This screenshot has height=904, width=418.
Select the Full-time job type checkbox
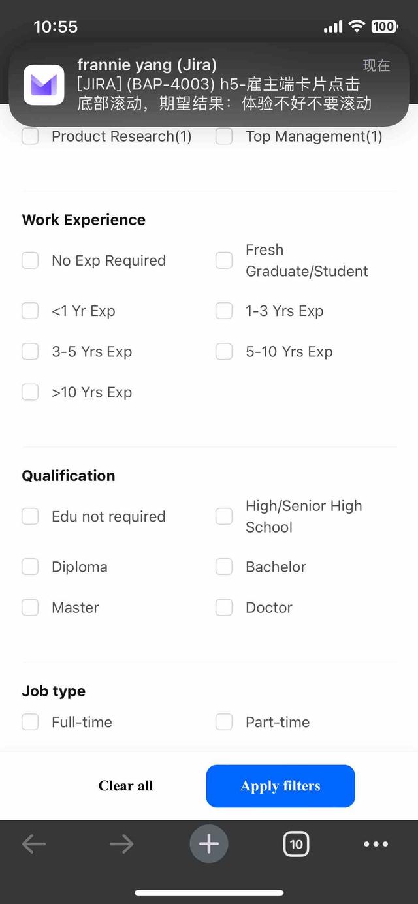pos(30,722)
